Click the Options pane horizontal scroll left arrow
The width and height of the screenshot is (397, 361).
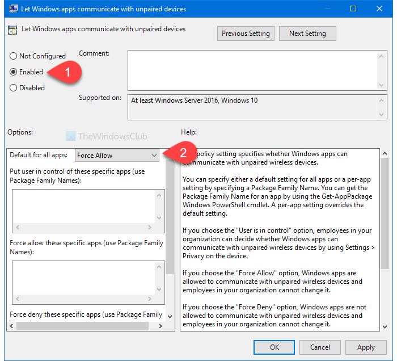11,326
